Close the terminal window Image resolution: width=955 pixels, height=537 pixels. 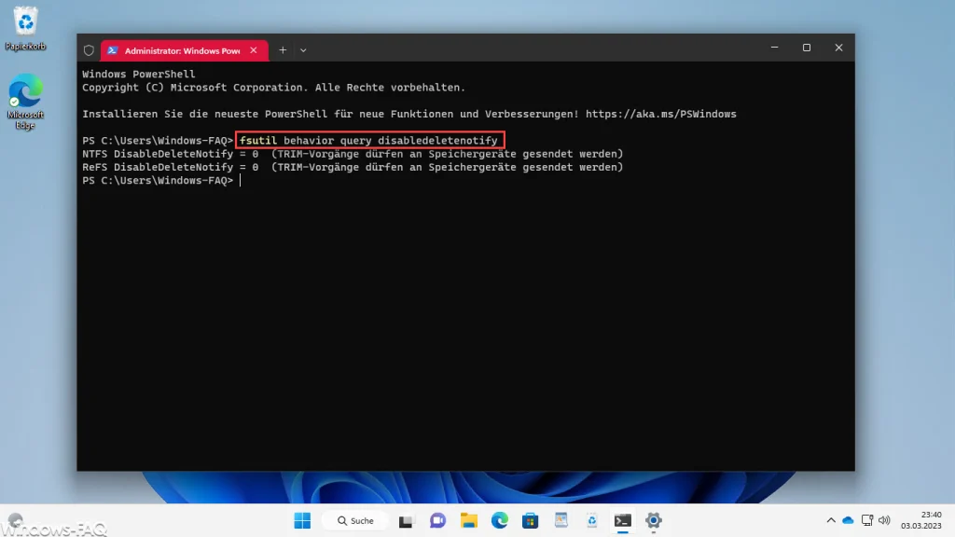coord(838,48)
